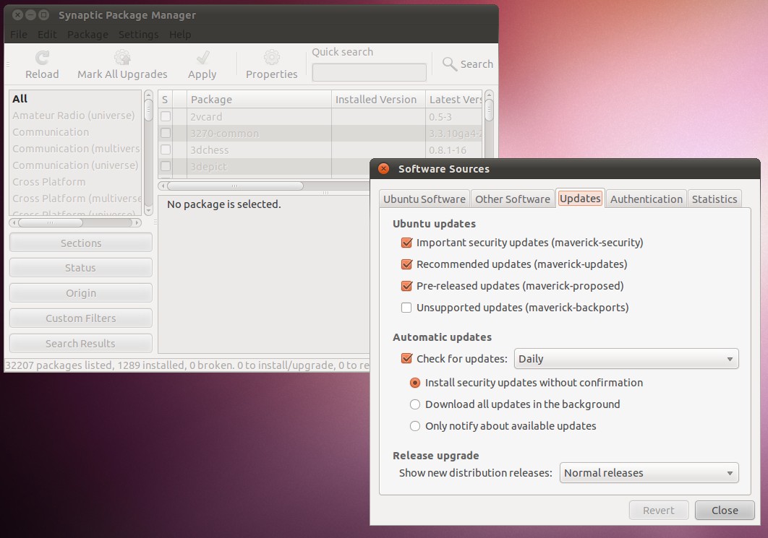Image resolution: width=768 pixels, height=538 pixels.
Task: Open the Settings menu
Action: coord(139,35)
